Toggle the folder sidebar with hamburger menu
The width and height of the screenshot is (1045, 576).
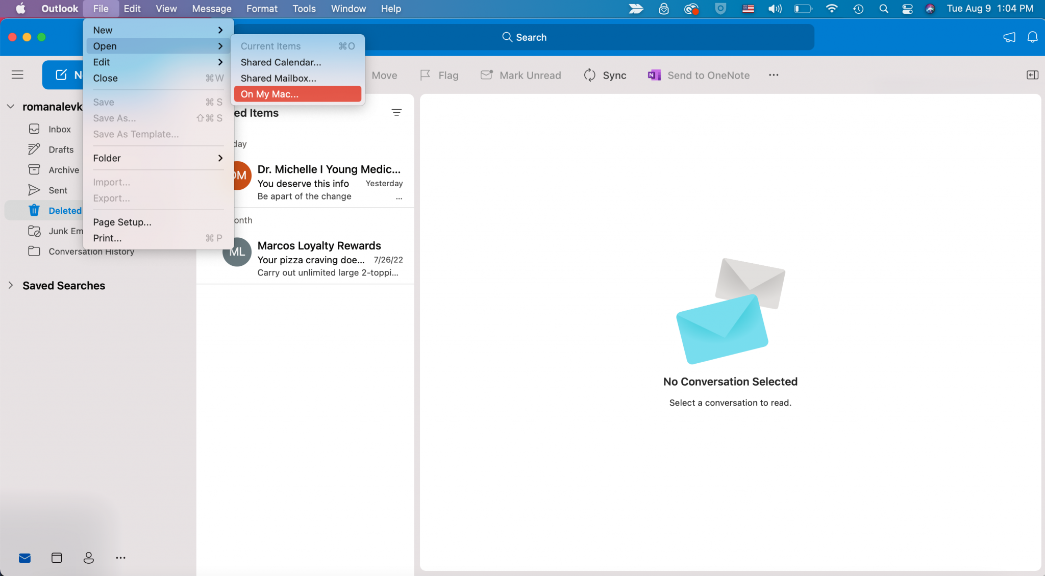click(17, 74)
